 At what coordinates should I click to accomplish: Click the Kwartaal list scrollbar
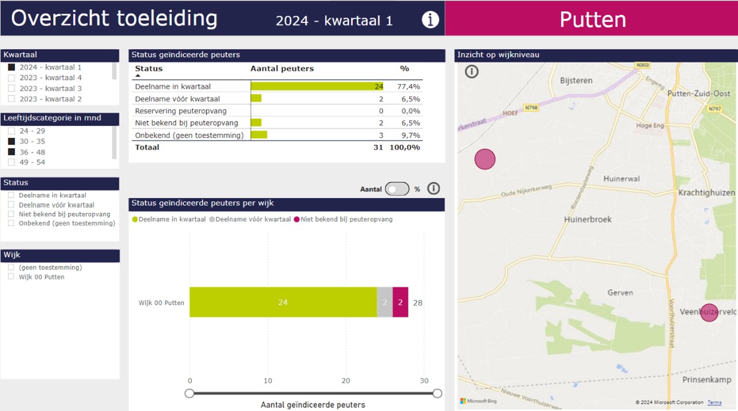click(x=114, y=71)
